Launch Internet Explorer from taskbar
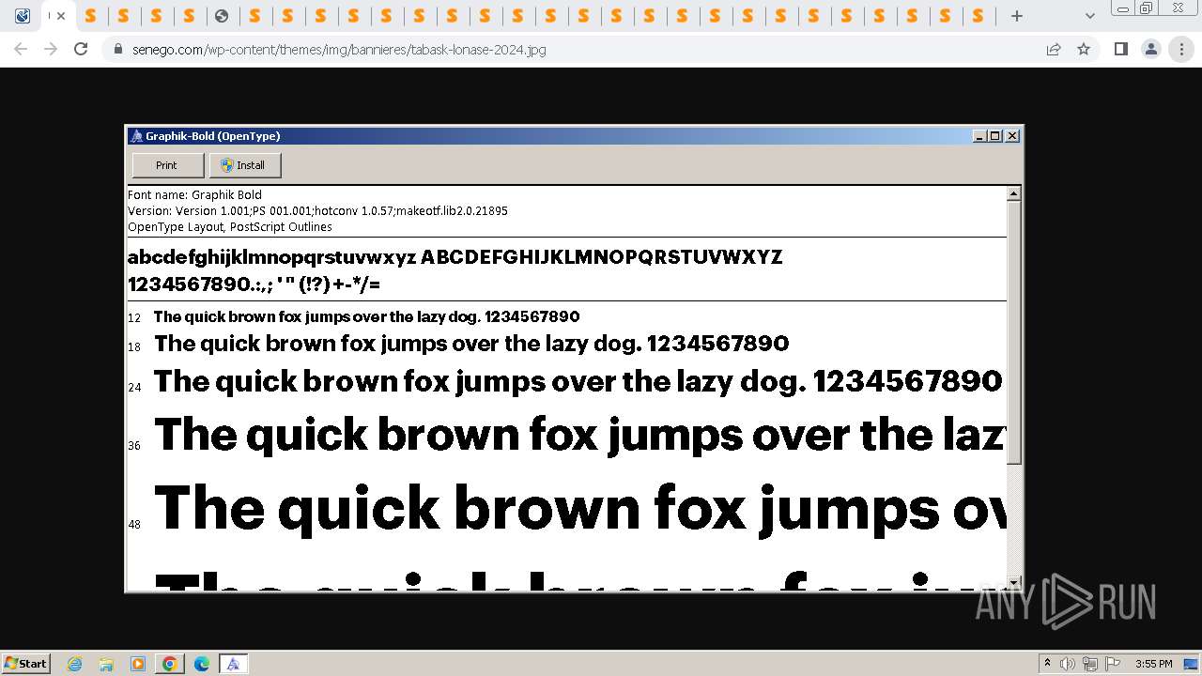Viewport: 1202px width, 676px height. (x=74, y=664)
